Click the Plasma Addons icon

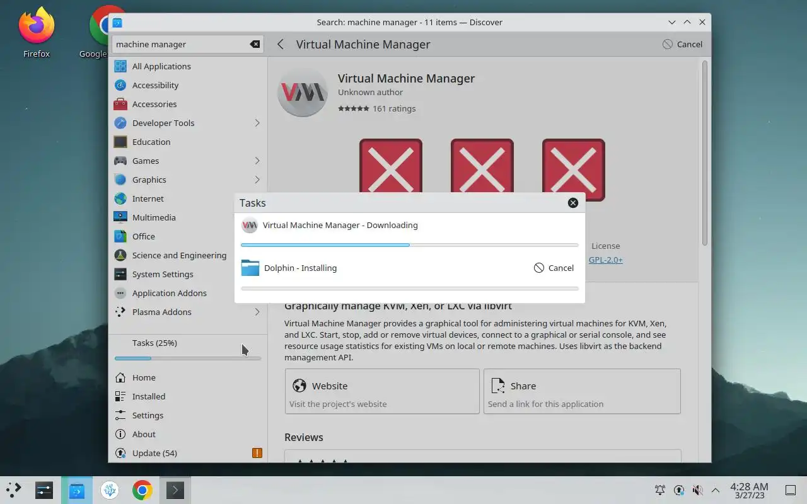tap(120, 312)
